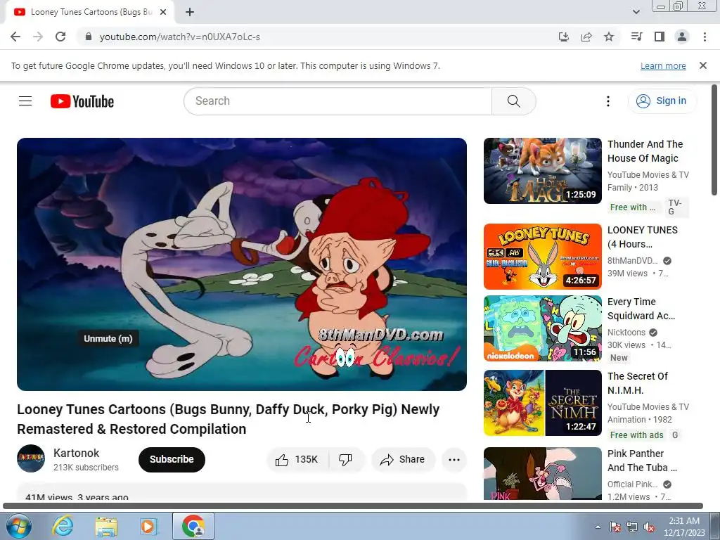This screenshot has width=720, height=540.
Task: Click the search magnifier button
Action: 514,101
